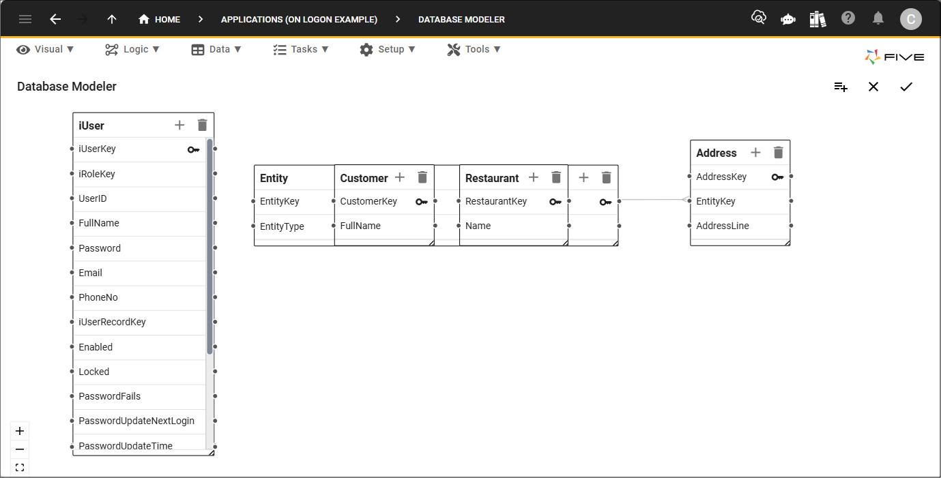Click the RestaurantKey primary key icon
The image size is (941, 478).
pyautogui.click(x=555, y=202)
